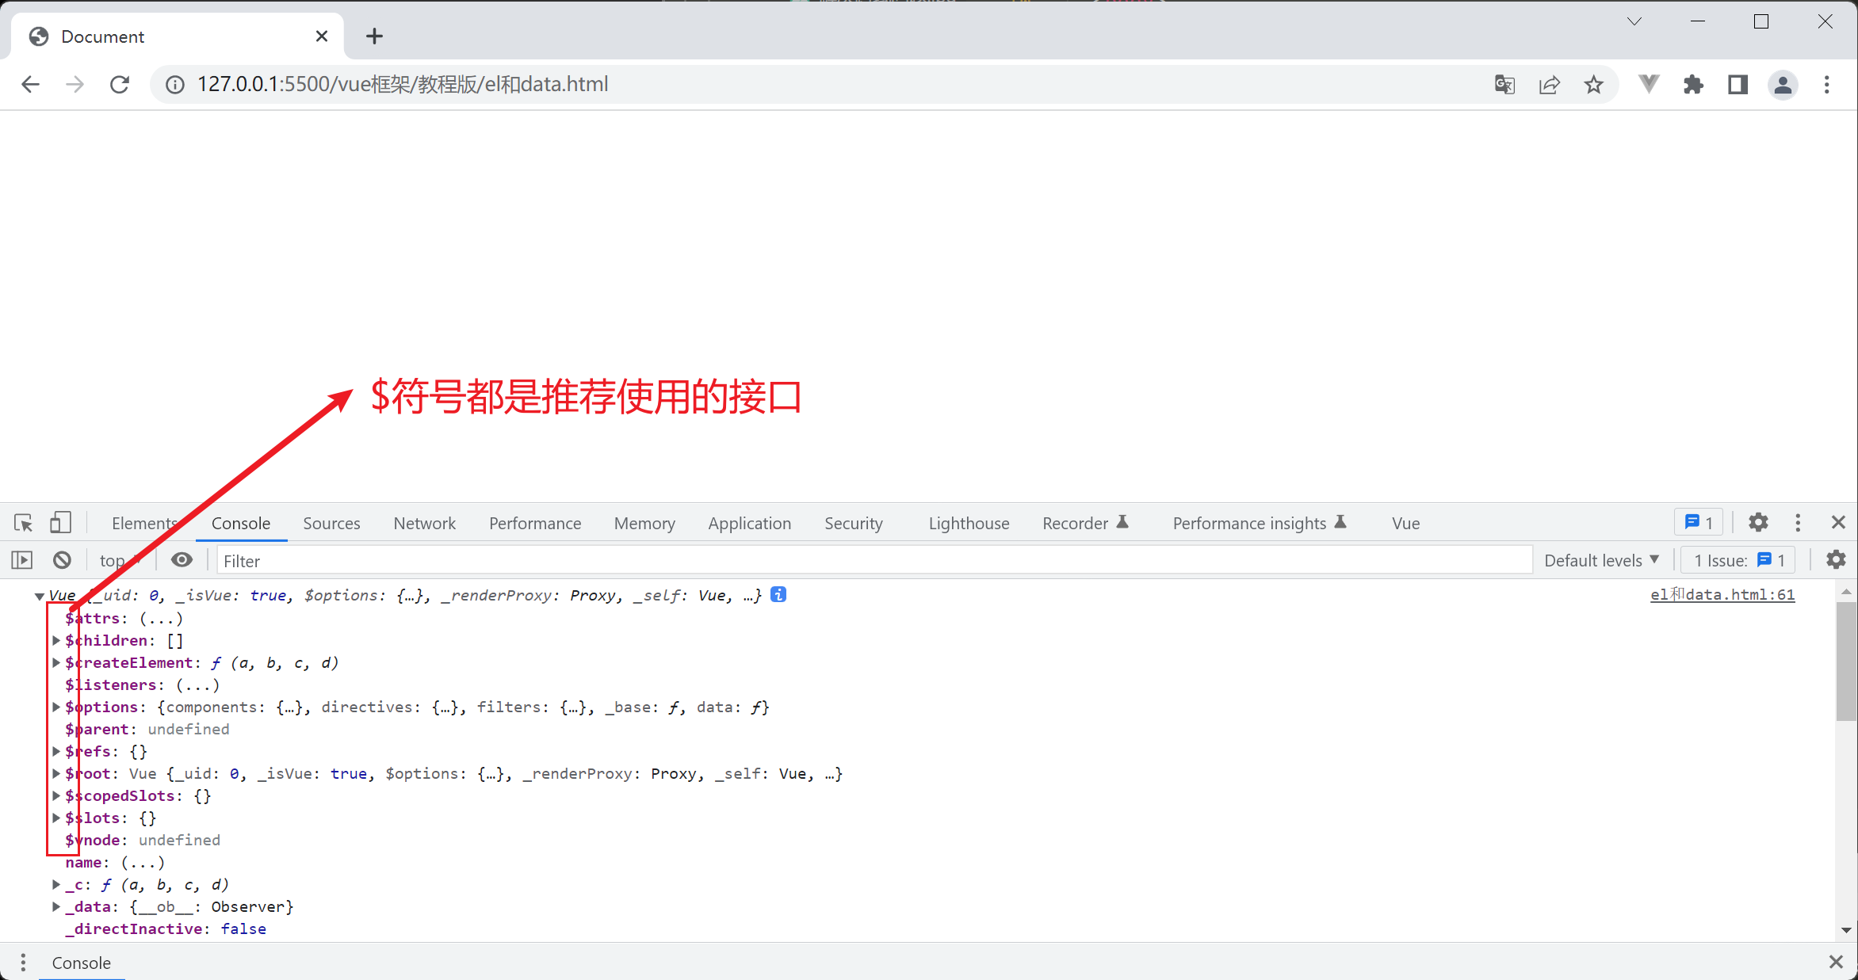Viewport: 1858px width, 980px height.
Task: Open the DevTools settings gear
Action: tap(1758, 523)
